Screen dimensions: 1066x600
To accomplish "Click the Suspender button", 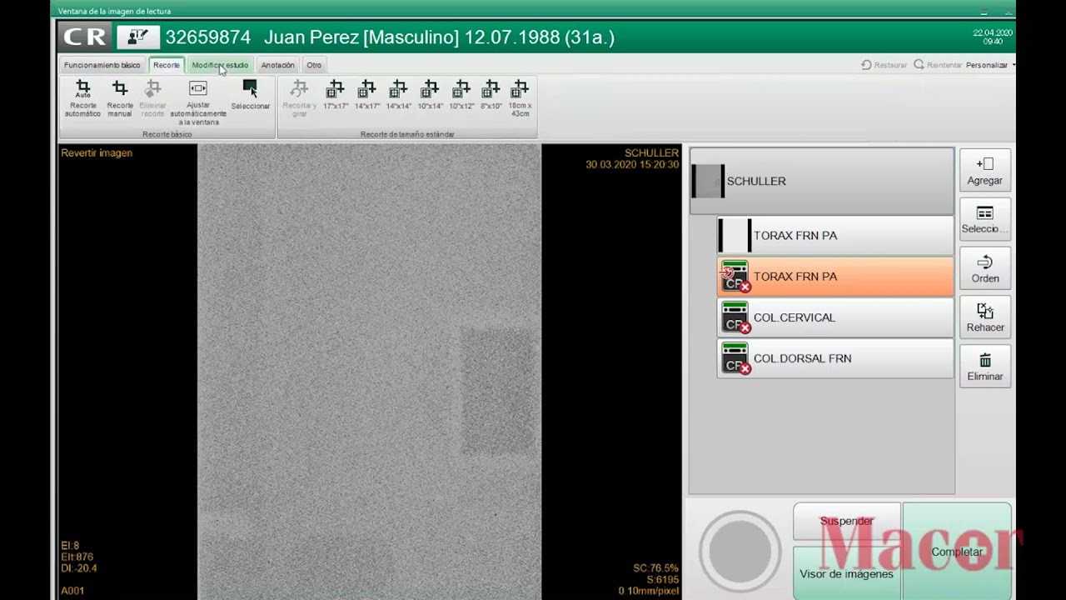I will [846, 522].
